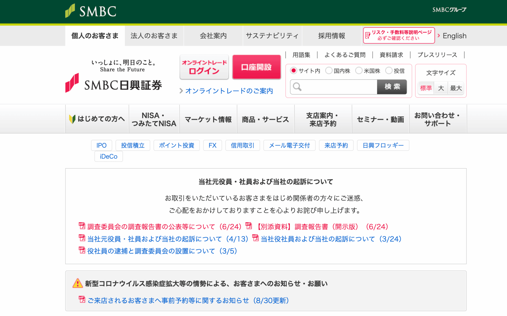Focus the site search input field

click(x=334, y=87)
